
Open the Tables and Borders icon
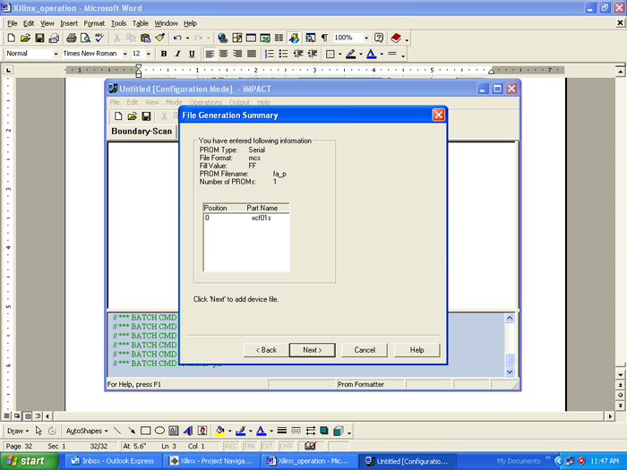click(236, 38)
